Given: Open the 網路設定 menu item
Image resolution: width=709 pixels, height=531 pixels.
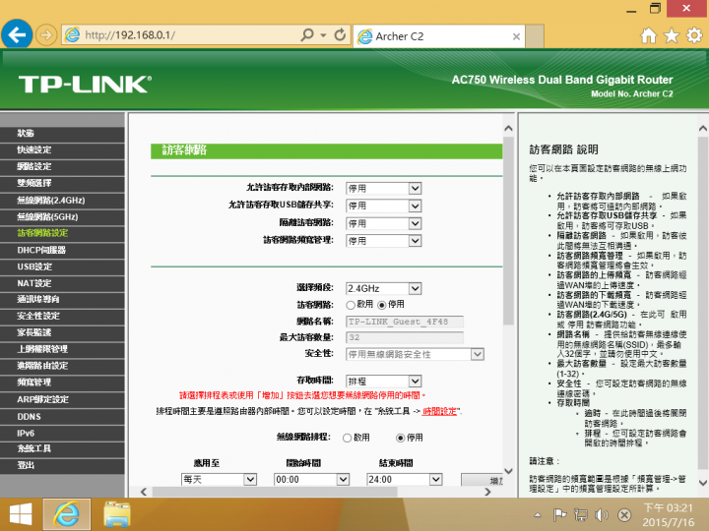Looking at the screenshot, I should pos(62,166).
